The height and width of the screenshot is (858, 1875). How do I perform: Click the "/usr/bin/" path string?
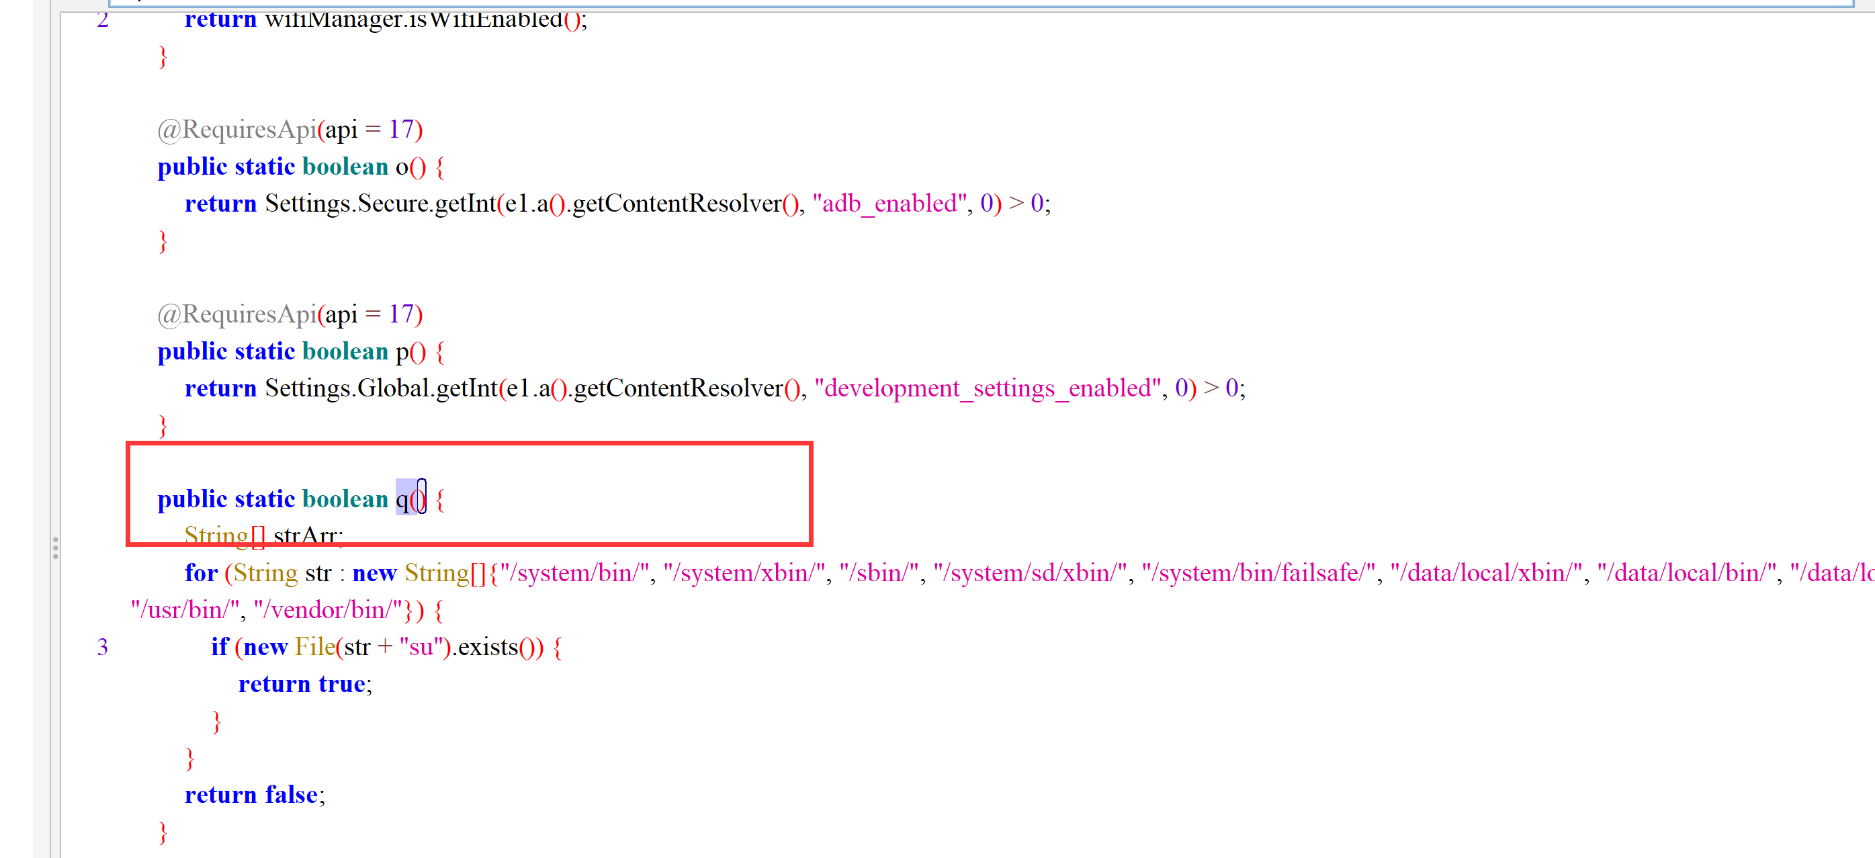click(x=185, y=610)
